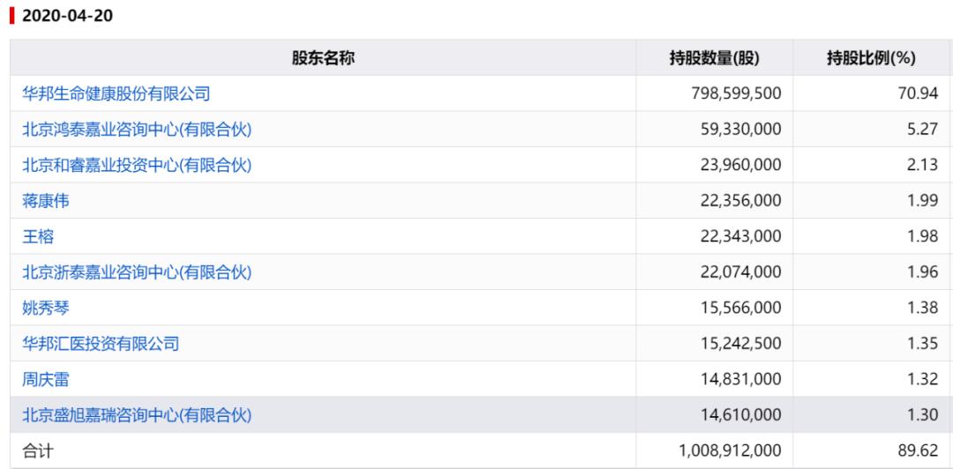Click the 北京鸿泰嘉业咨询中心(有限合伙) link
The height and width of the screenshot is (469, 953).
point(137,129)
